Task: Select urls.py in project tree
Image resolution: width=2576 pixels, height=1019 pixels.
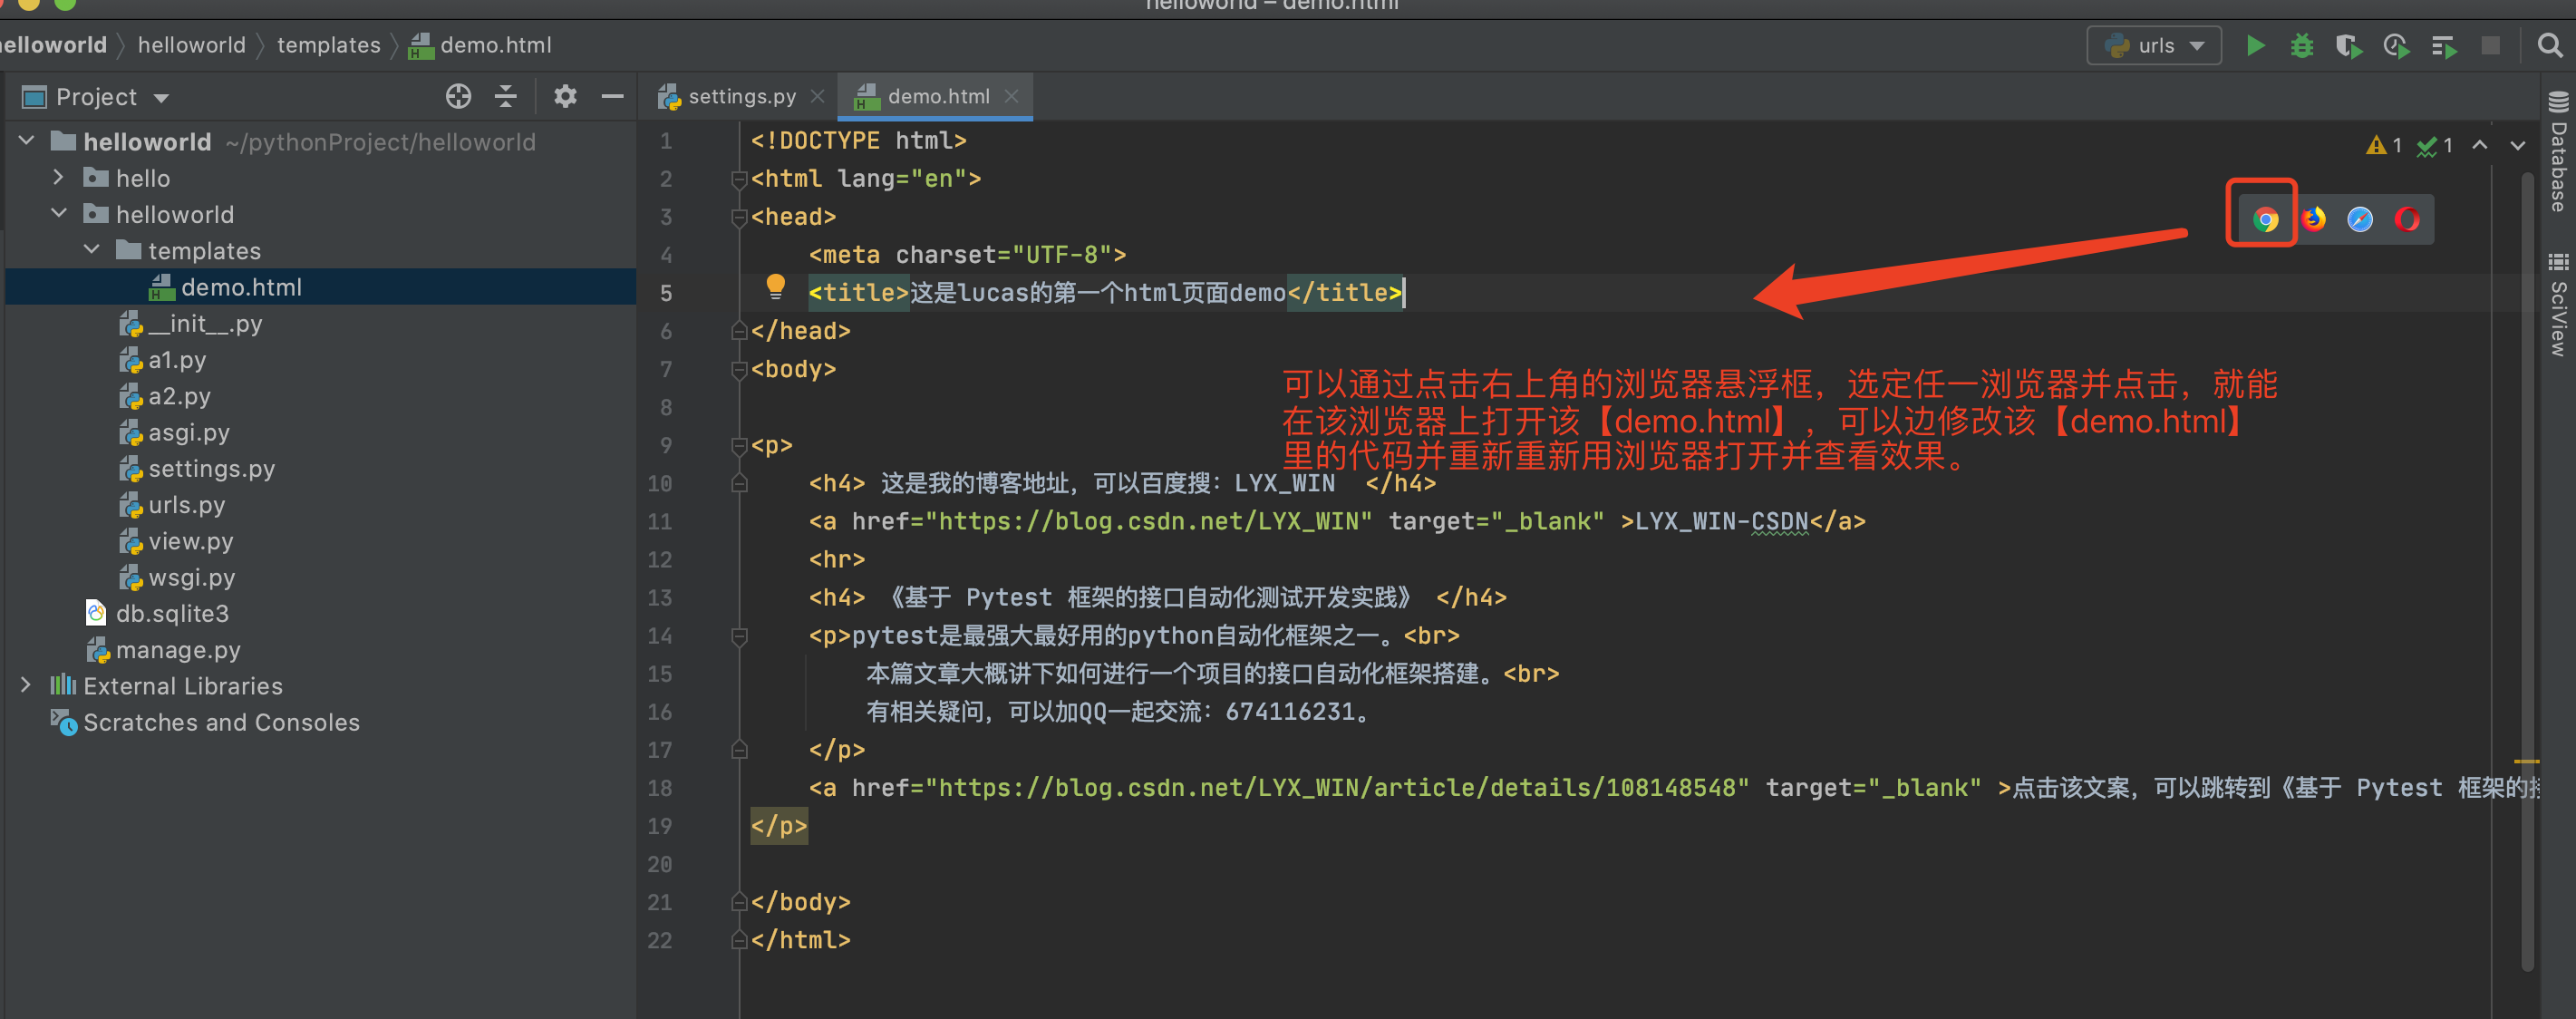Action: click(x=186, y=505)
